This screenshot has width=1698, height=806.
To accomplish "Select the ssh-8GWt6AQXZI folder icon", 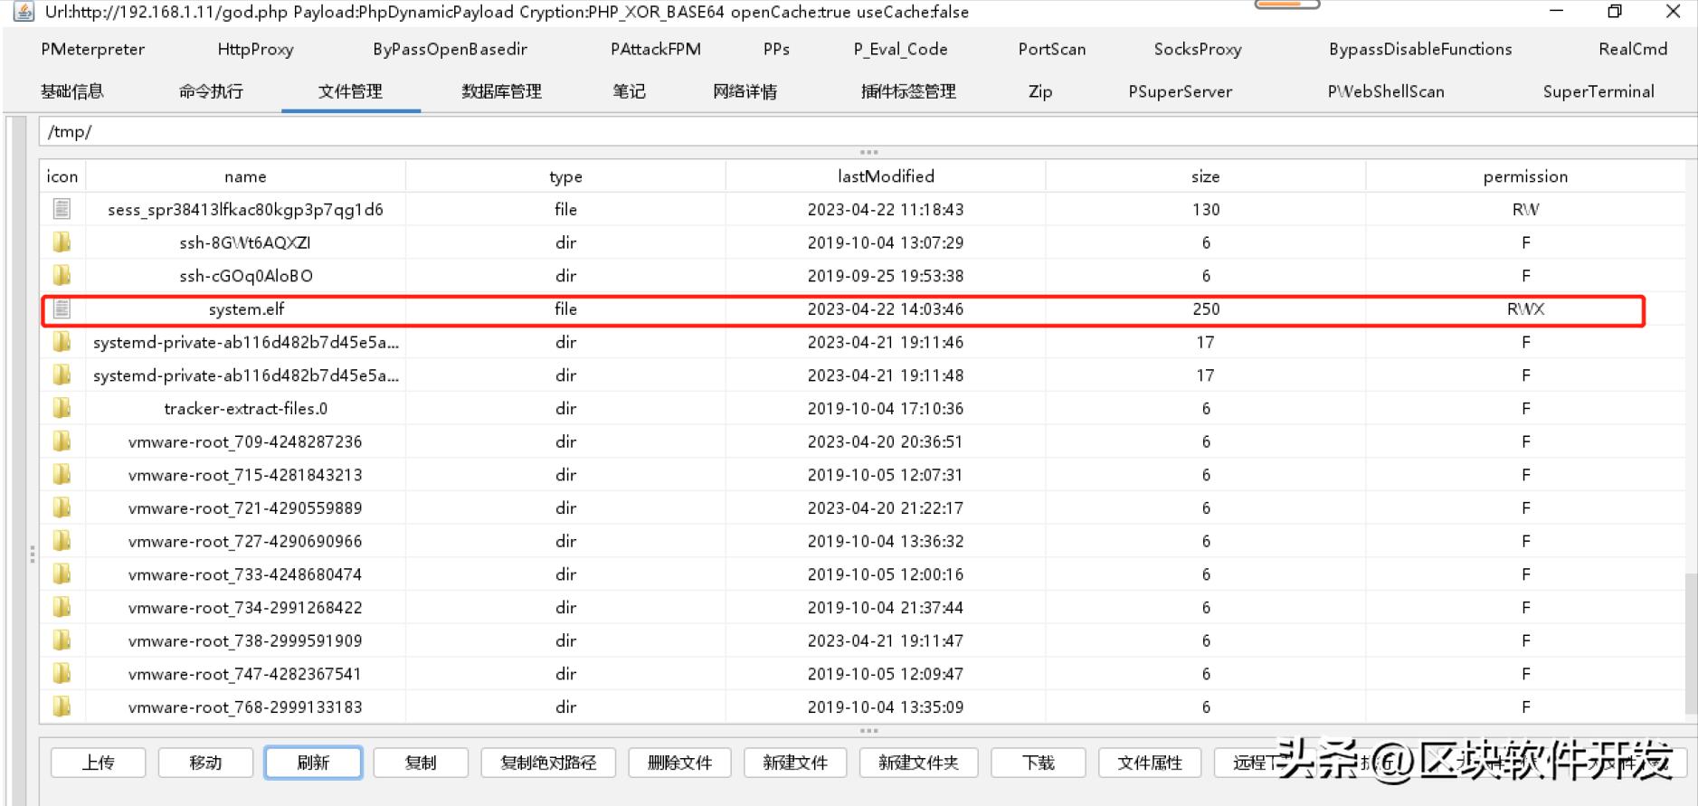I will [62, 242].
